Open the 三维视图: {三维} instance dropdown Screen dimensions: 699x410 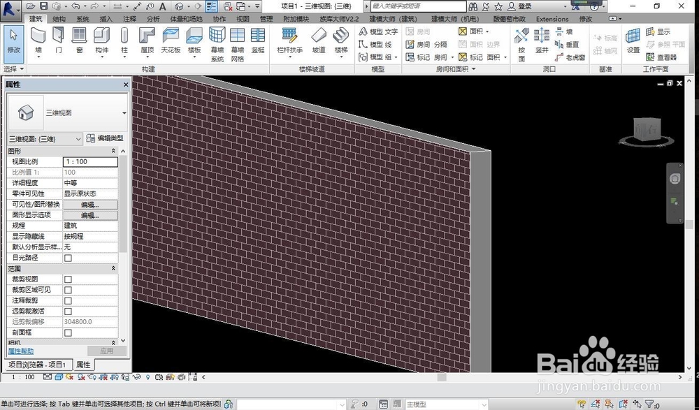(x=45, y=139)
